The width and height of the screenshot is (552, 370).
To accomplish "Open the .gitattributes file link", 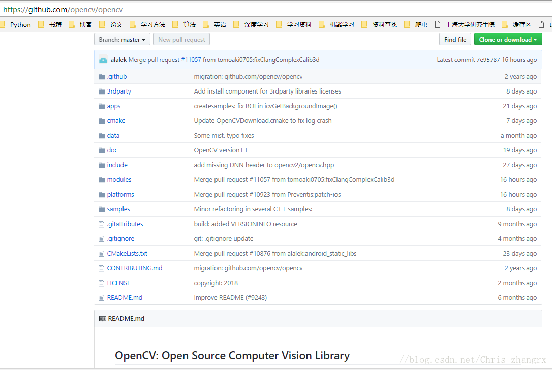I will 125,224.
